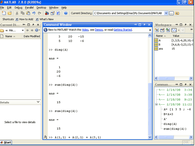Screen dimensions: 195x146
Task: Expand the Details panel chevron
Action: pyautogui.click(x=38, y=102)
